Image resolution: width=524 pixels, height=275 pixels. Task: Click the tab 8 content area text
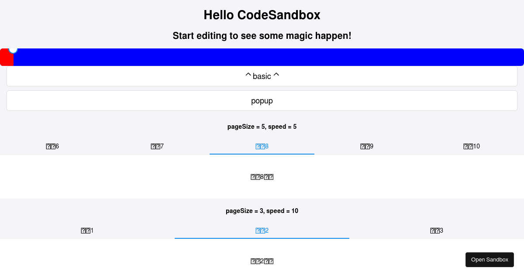pos(262,177)
